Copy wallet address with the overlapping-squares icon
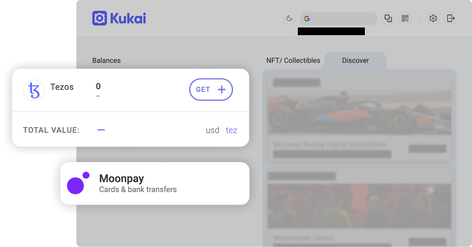 pyautogui.click(x=388, y=18)
